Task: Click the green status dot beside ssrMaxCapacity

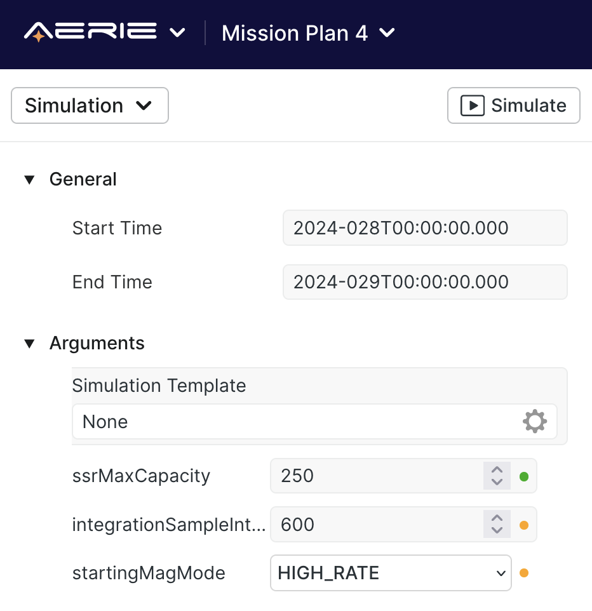Action: point(524,476)
